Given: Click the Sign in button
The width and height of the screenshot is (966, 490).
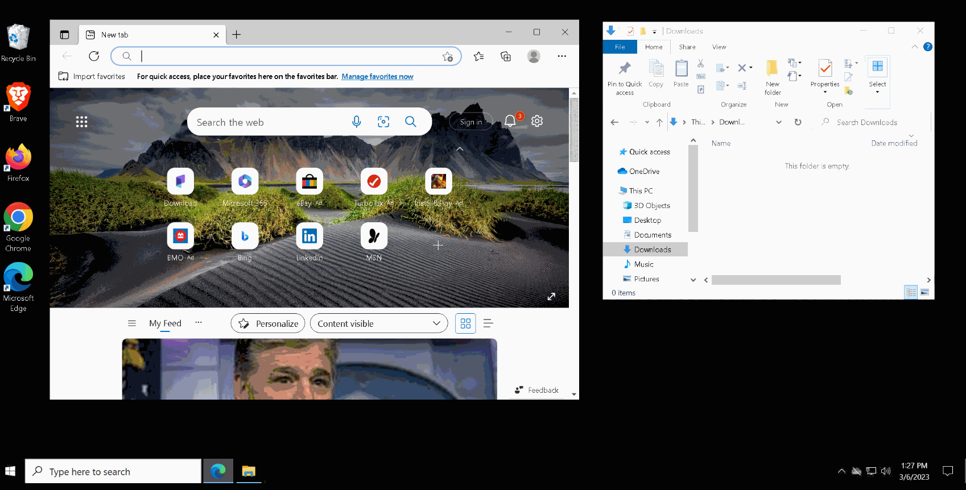Looking at the screenshot, I should coord(470,122).
